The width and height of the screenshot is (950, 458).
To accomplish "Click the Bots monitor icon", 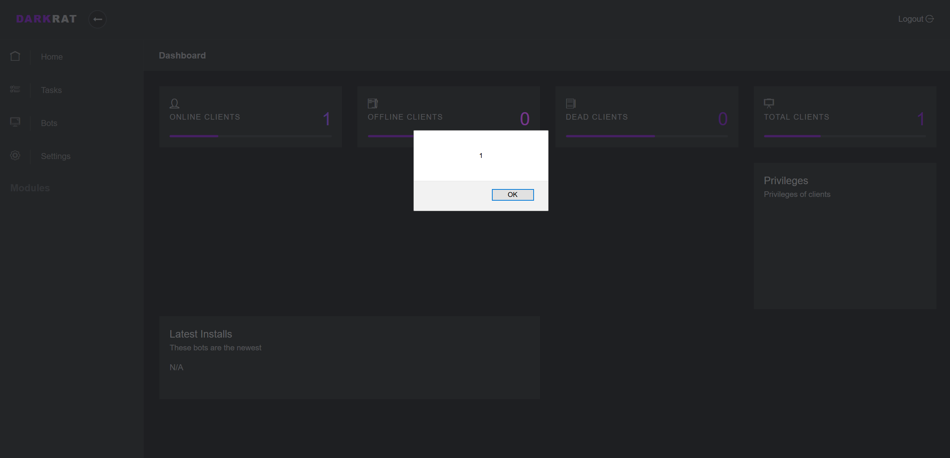I will (15, 122).
